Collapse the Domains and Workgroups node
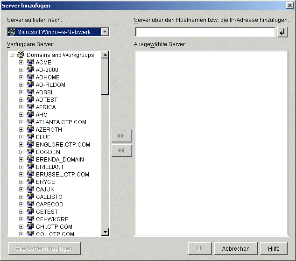Screen dimensions: 296x261 click(x=12, y=55)
